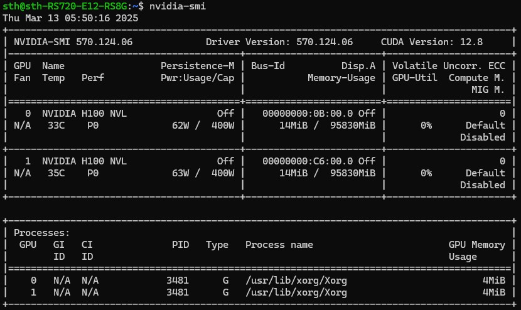Image resolution: width=521 pixels, height=310 pixels.
Task: Click the nvidia-smi command text
Action: click(178, 6)
